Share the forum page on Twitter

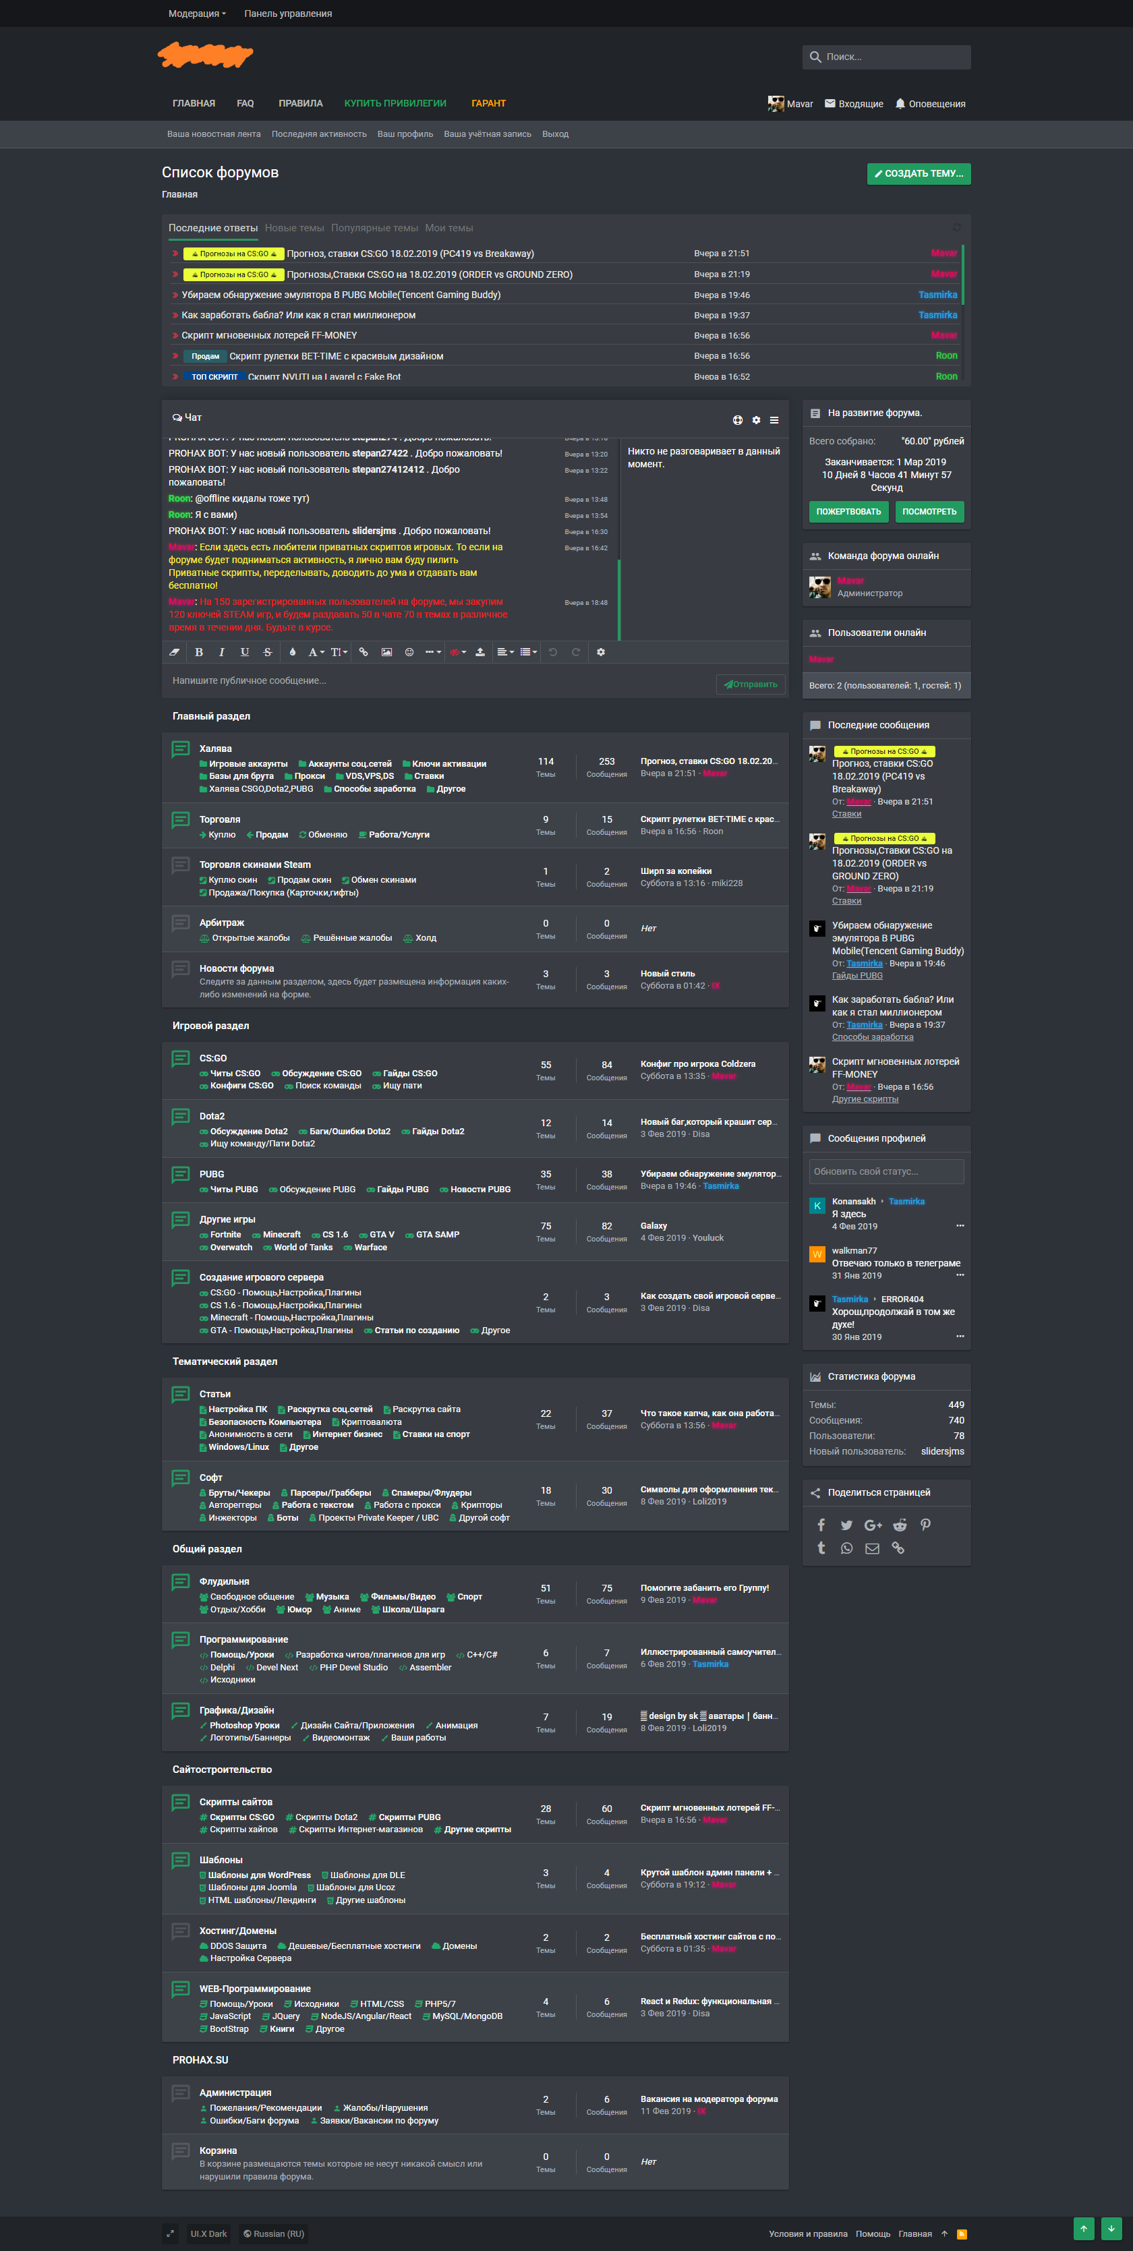pyautogui.click(x=846, y=1524)
